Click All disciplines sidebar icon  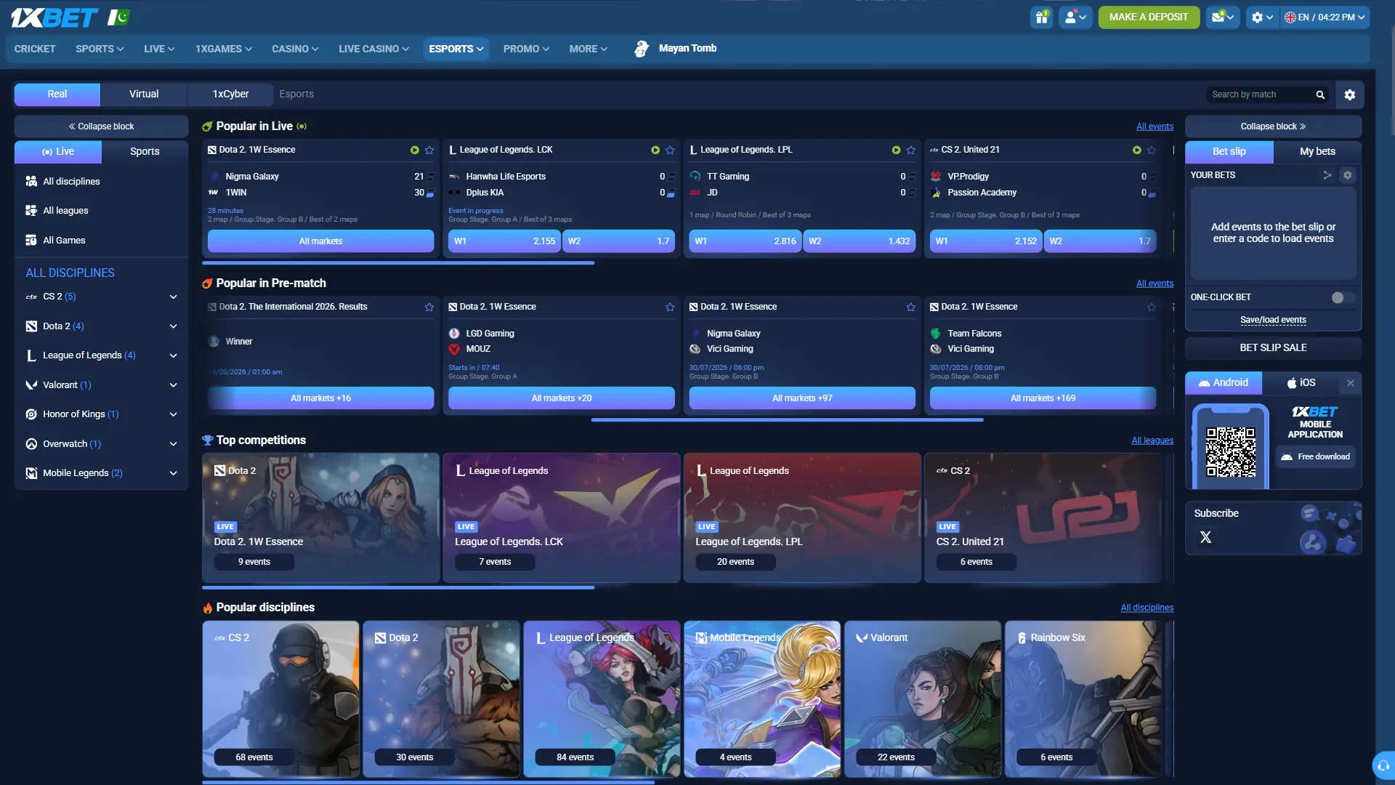[31, 182]
